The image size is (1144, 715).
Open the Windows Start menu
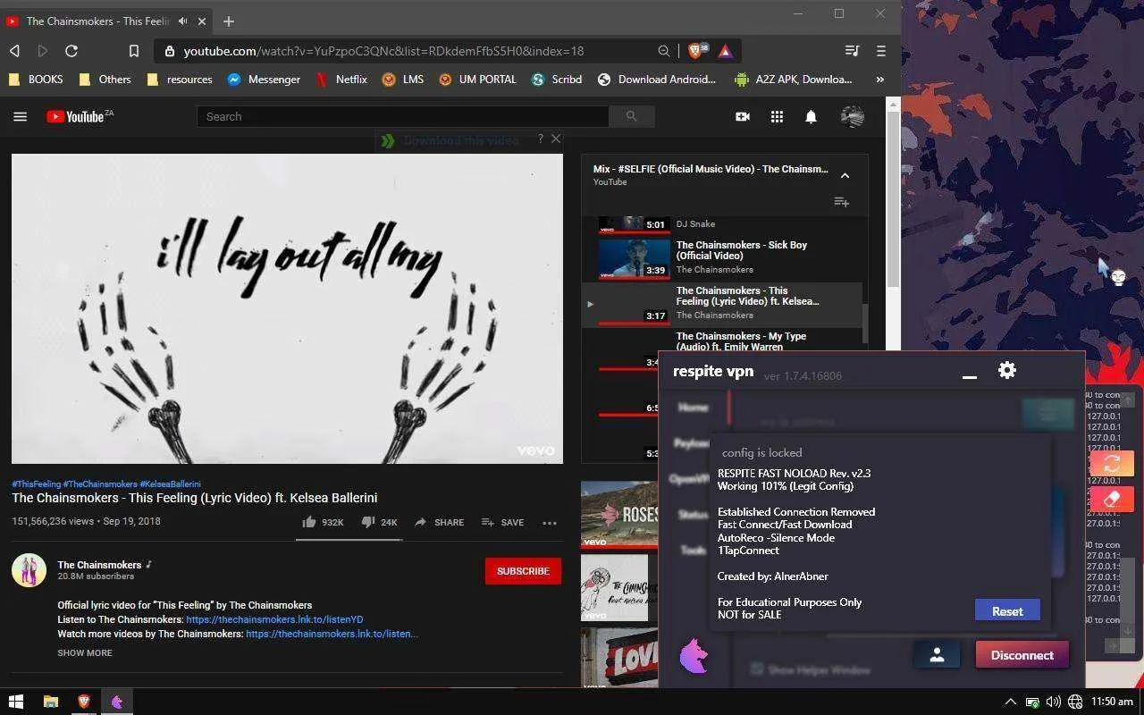(15, 702)
